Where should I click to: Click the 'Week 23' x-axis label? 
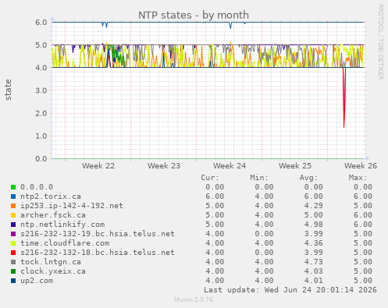pyautogui.click(x=164, y=166)
